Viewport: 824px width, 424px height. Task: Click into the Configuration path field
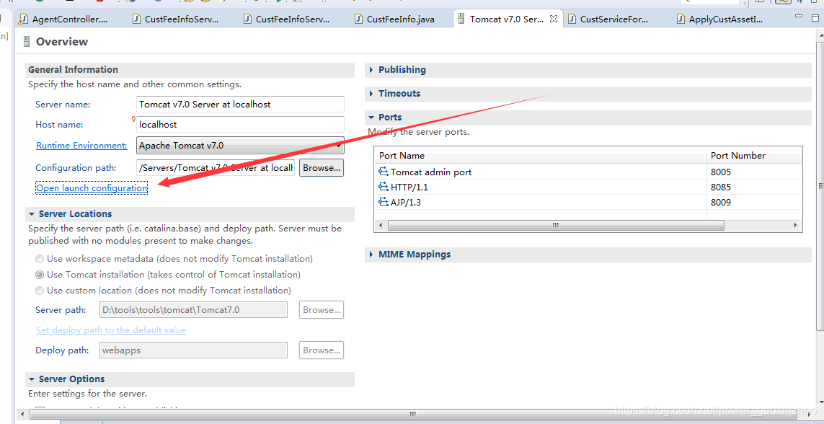tap(216, 167)
